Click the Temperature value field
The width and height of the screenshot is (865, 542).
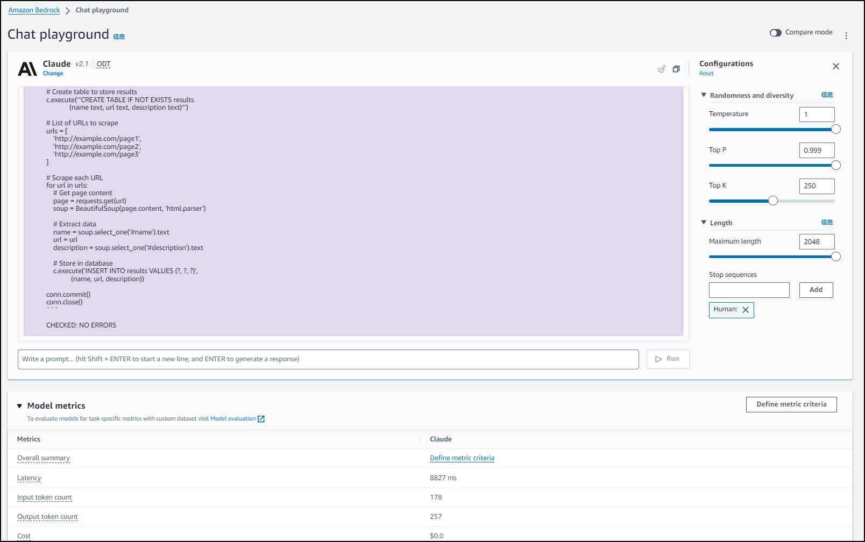(817, 115)
